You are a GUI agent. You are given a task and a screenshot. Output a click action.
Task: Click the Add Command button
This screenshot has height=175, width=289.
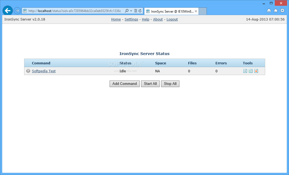[125, 84]
